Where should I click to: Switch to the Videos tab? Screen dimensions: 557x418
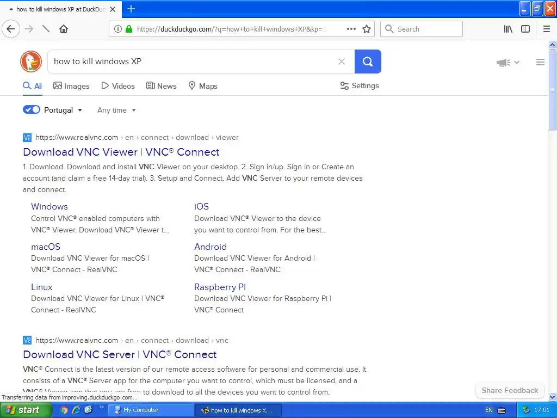(x=118, y=86)
